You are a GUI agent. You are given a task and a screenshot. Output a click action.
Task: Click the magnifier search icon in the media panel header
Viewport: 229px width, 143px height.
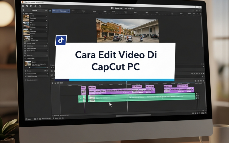[46, 11]
